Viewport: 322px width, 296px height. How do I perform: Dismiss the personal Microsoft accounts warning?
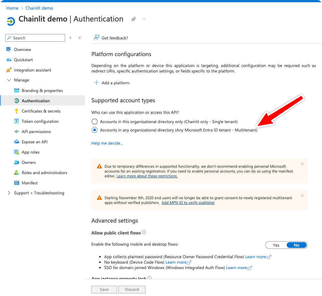pyautogui.click(x=302, y=164)
